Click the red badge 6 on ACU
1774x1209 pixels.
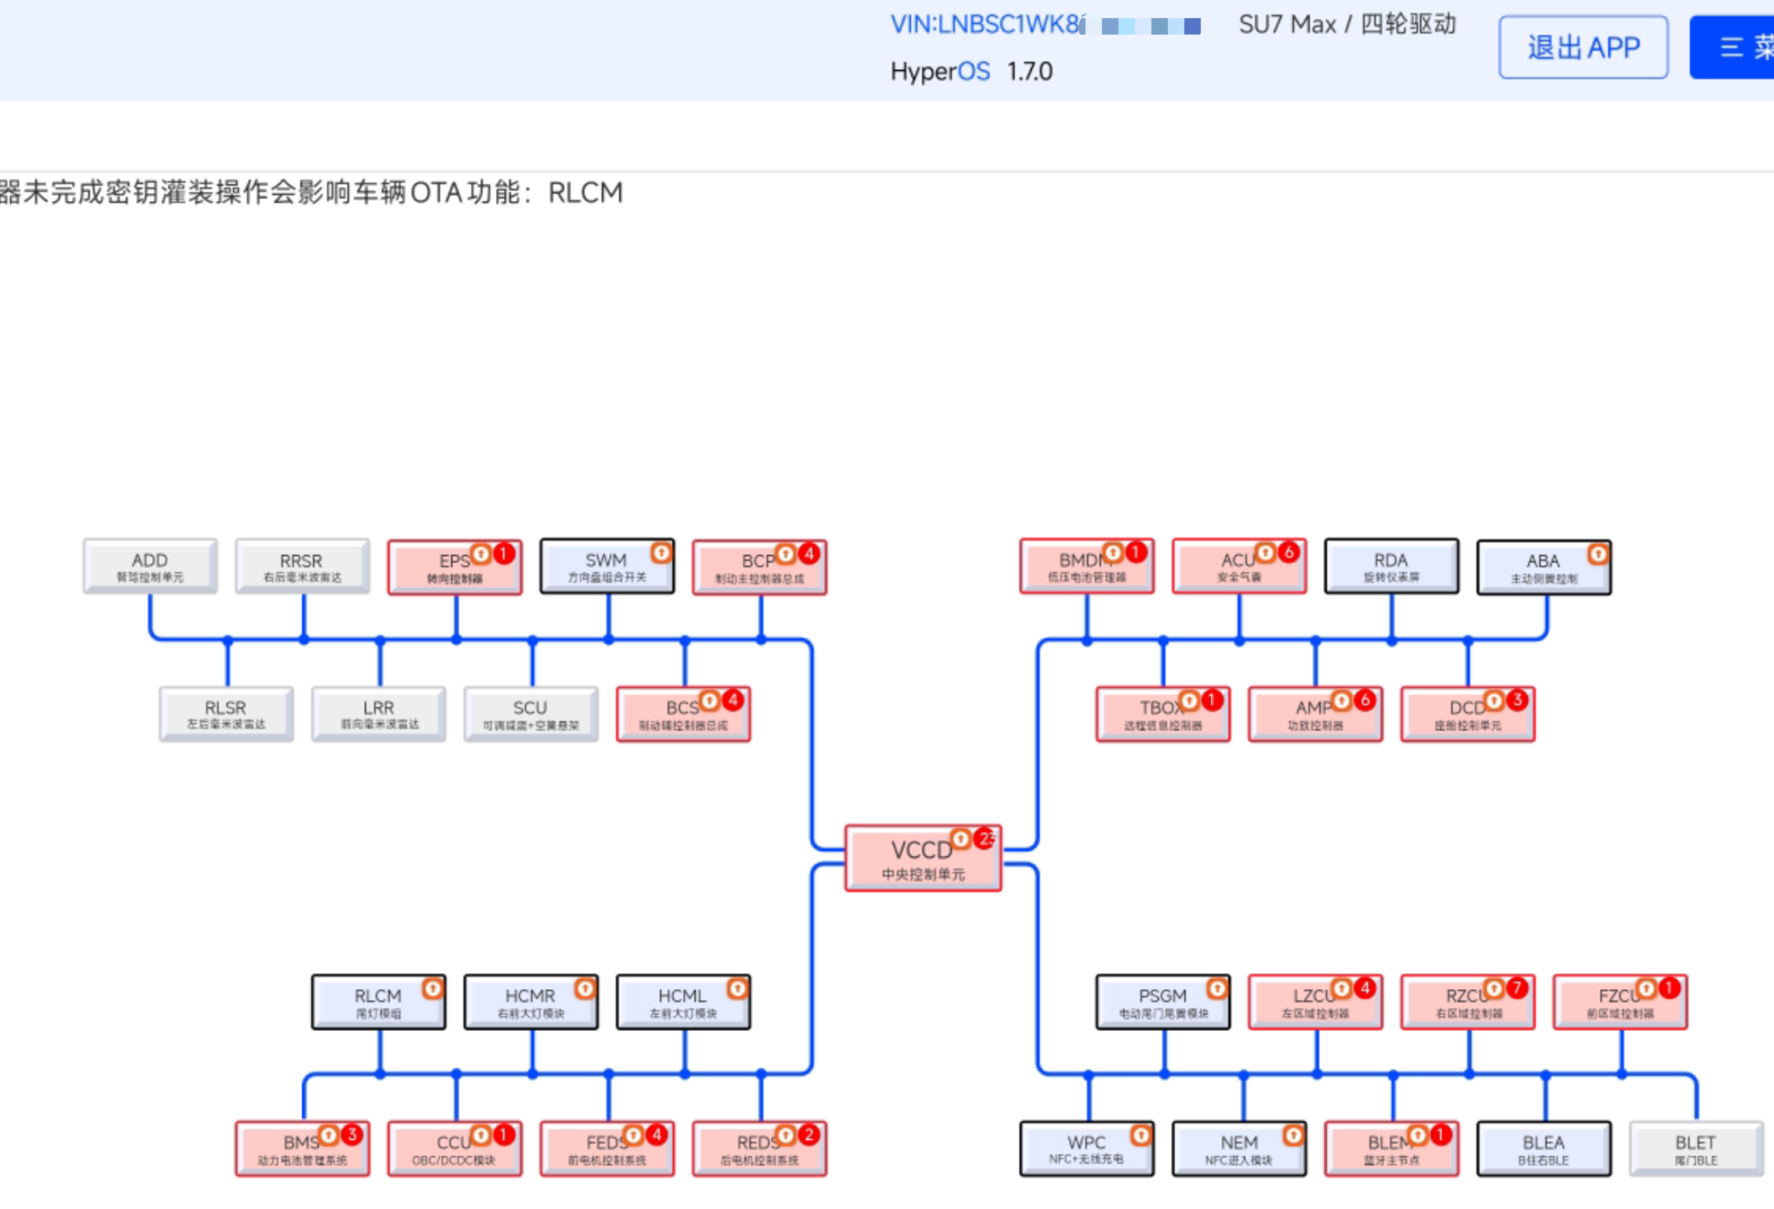coord(1289,552)
